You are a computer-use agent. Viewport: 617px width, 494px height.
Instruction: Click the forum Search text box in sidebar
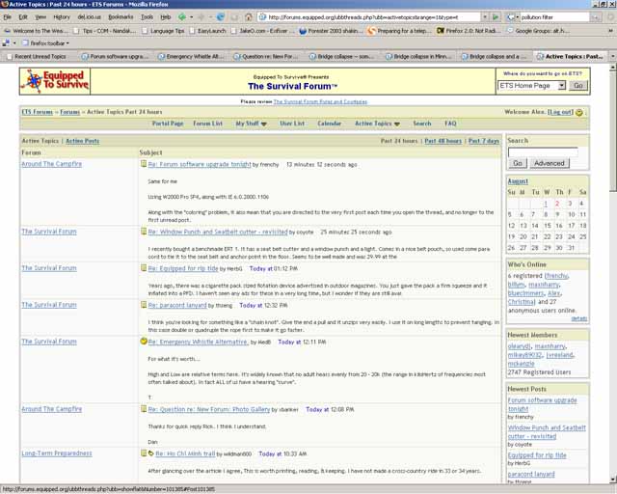pyautogui.click(x=543, y=152)
